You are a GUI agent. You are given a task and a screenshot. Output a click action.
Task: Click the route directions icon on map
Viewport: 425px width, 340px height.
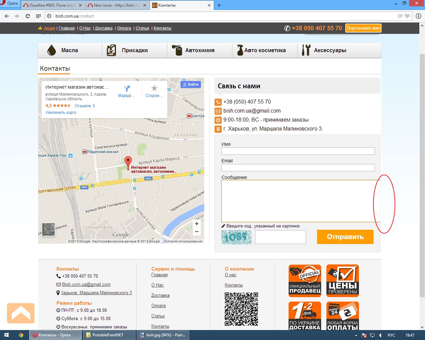pyautogui.click(x=127, y=88)
